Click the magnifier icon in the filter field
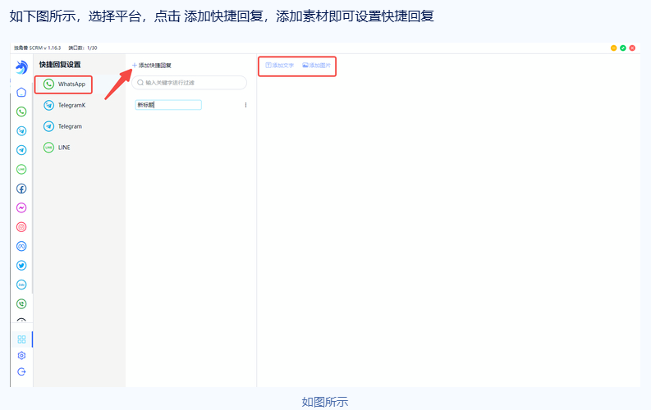 (140, 83)
